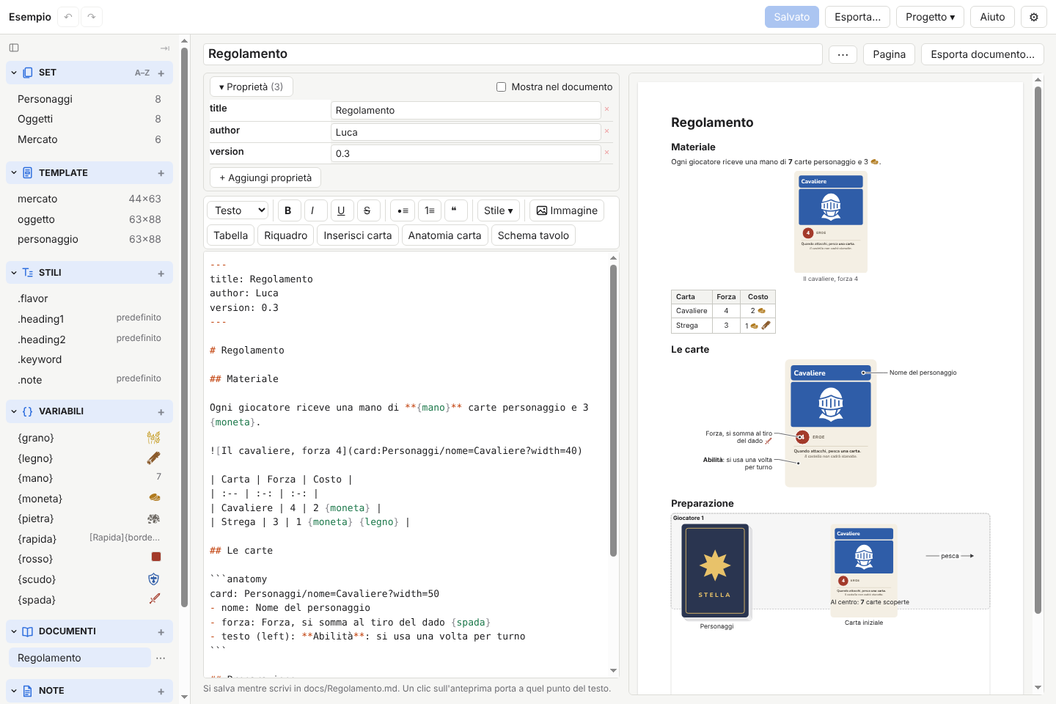Apply bold formatting
Image resolution: width=1056 pixels, height=704 pixels.
click(x=288, y=210)
